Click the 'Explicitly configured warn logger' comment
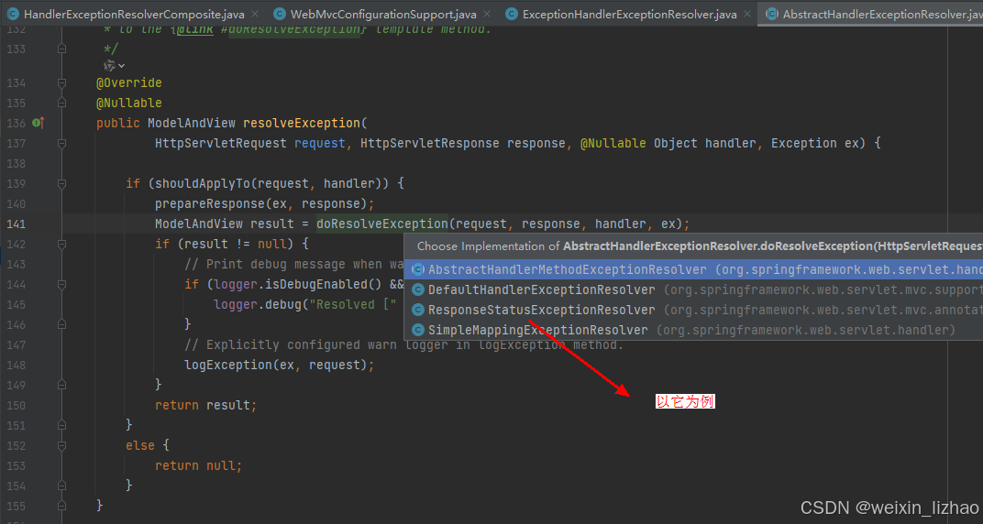 coord(403,344)
